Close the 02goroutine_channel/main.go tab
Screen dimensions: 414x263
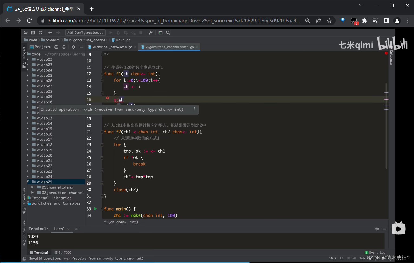[x=197, y=47]
